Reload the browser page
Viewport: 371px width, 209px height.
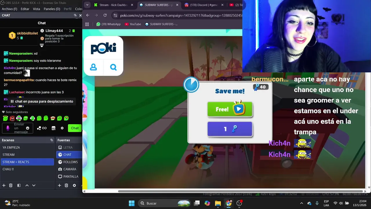point(105,15)
